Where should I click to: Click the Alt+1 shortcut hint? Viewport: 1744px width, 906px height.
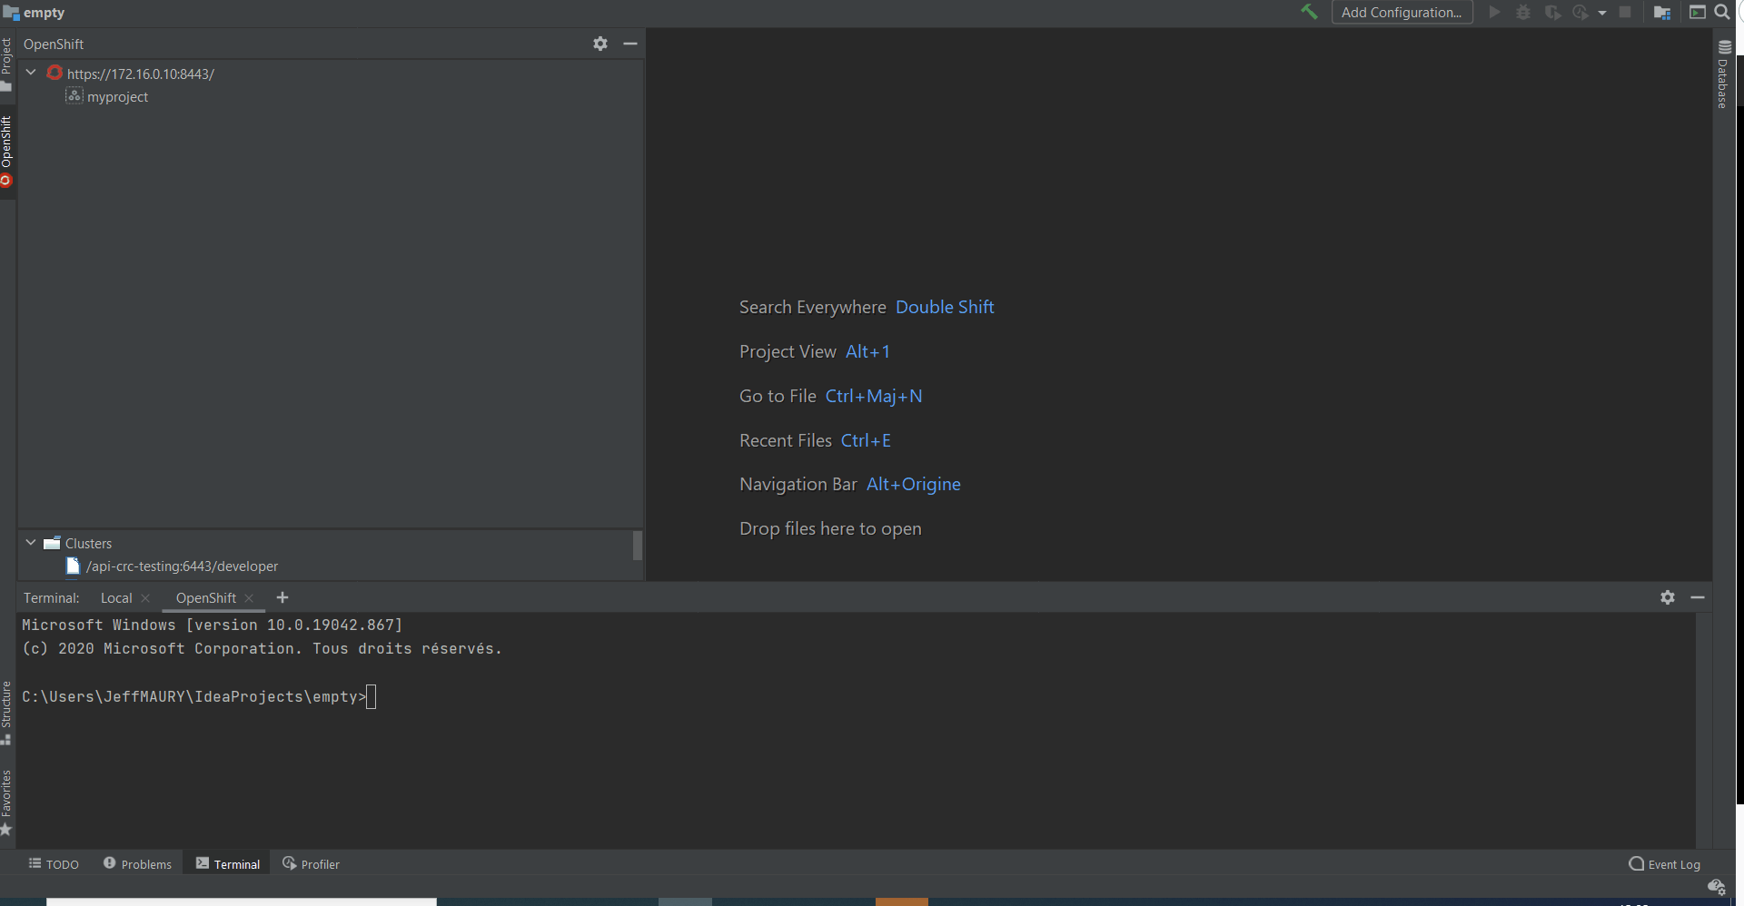(x=867, y=351)
